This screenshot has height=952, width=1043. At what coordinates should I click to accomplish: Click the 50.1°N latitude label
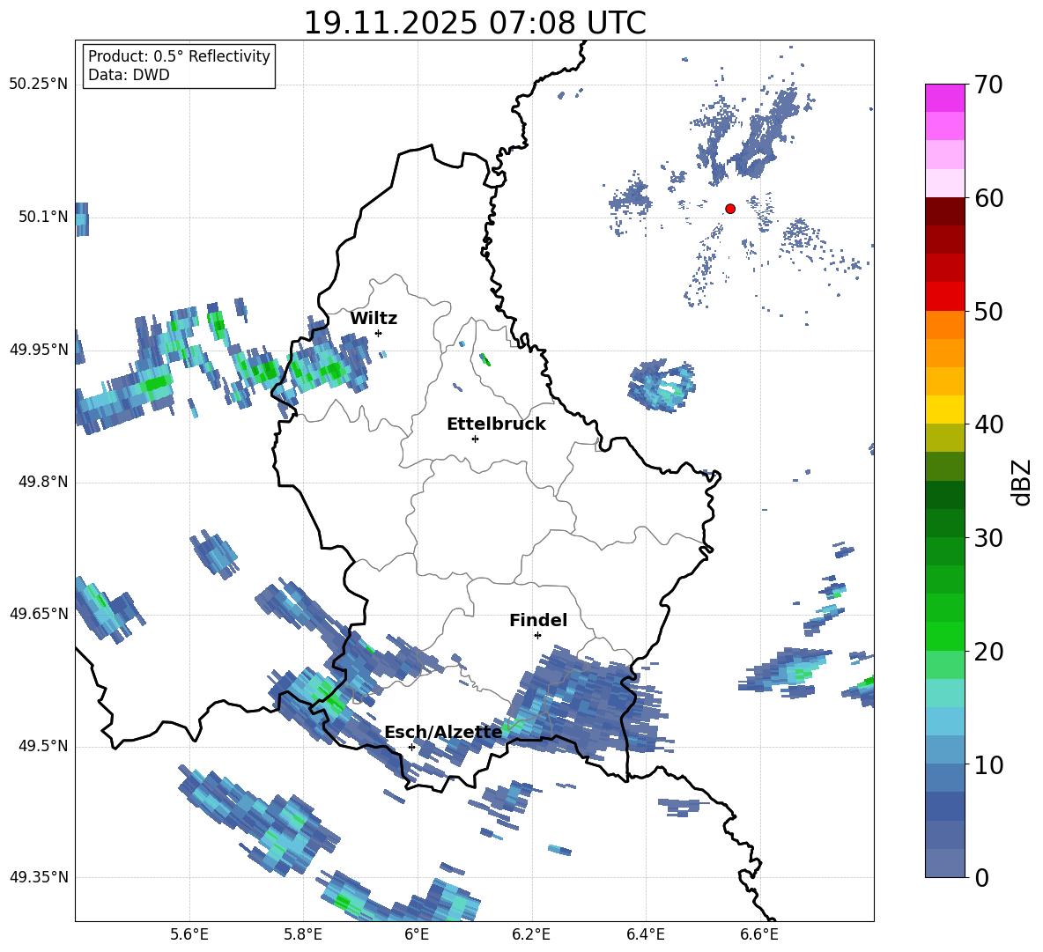click(42, 217)
